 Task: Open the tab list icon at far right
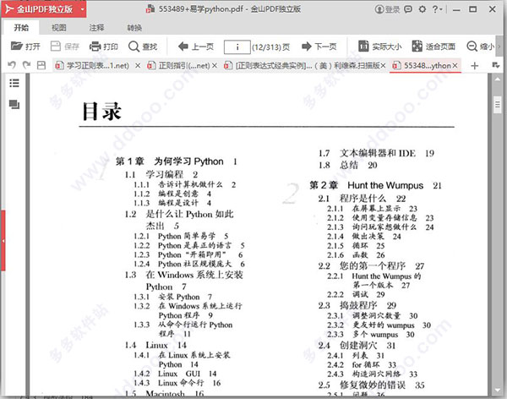496,65
